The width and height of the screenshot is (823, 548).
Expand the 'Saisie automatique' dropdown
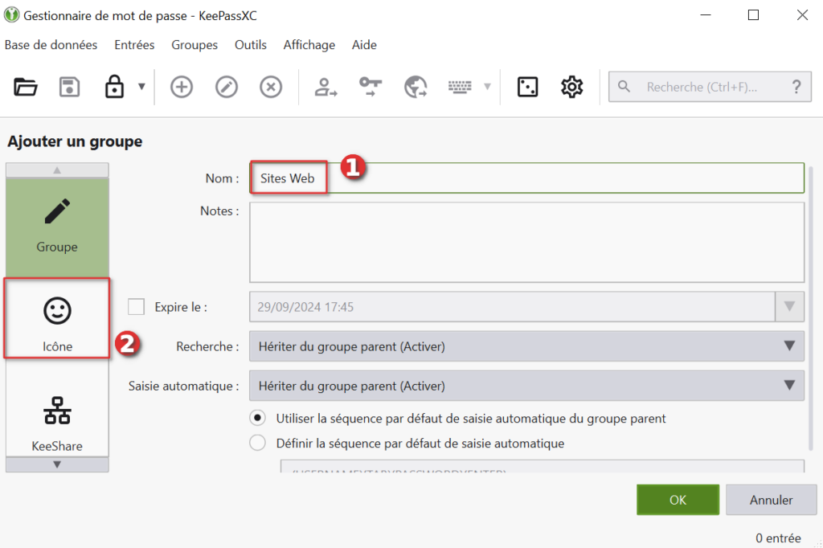526,386
